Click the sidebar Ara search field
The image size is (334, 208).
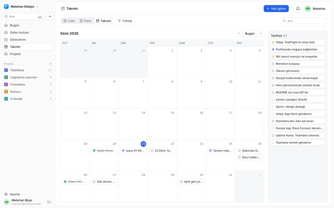[24, 16]
